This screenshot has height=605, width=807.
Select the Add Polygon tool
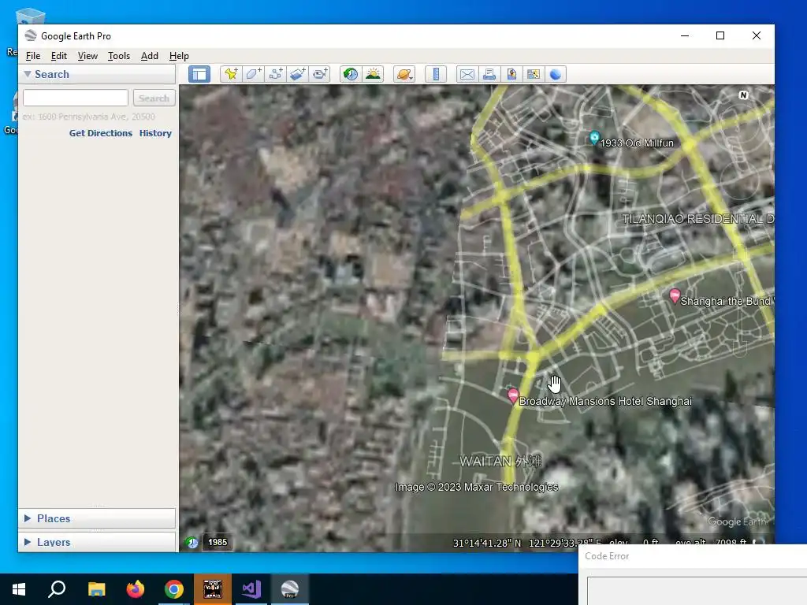(x=253, y=74)
